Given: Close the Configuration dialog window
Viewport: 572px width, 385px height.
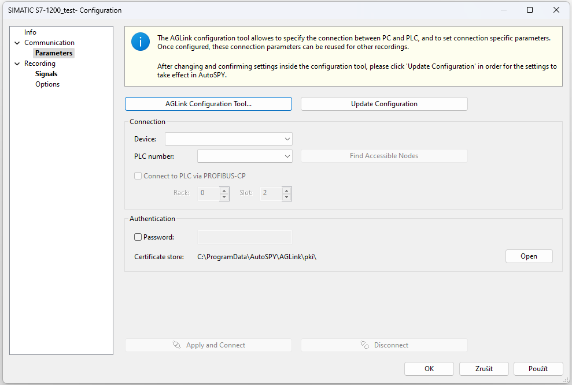Looking at the screenshot, I should (x=556, y=10).
